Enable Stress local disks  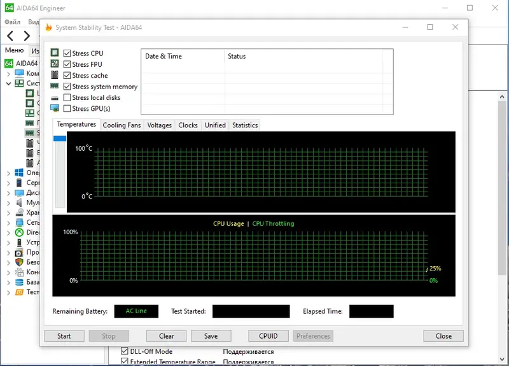[67, 97]
